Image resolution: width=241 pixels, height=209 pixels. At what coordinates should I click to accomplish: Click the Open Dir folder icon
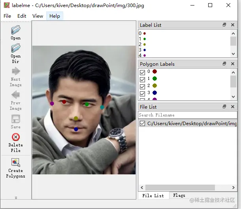pyautogui.click(x=16, y=48)
